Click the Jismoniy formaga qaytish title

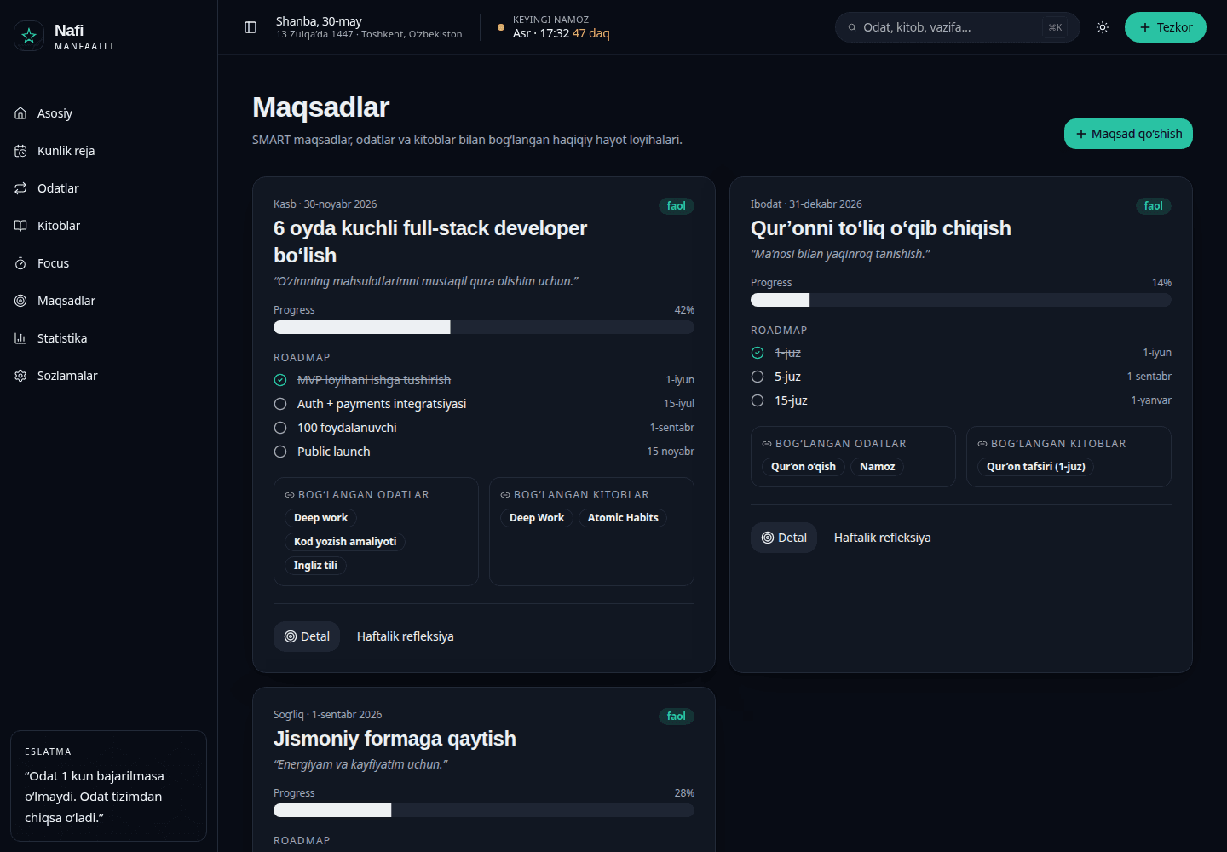[x=395, y=739]
